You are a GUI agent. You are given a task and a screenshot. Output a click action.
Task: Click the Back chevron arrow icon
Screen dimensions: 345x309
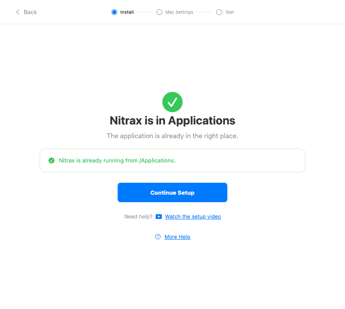pos(18,12)
